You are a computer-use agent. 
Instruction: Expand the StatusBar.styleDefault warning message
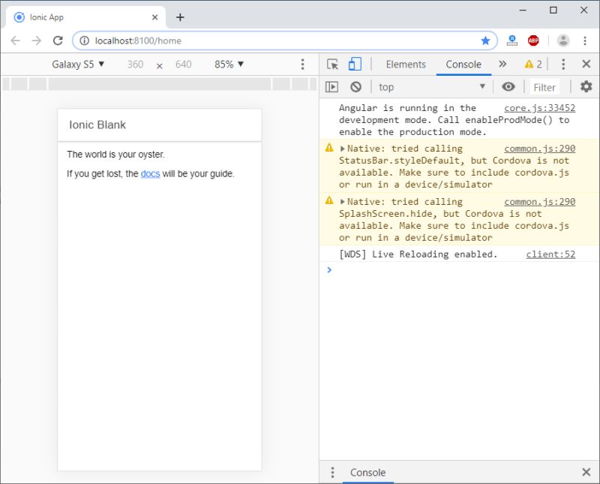tap(343, 149)
